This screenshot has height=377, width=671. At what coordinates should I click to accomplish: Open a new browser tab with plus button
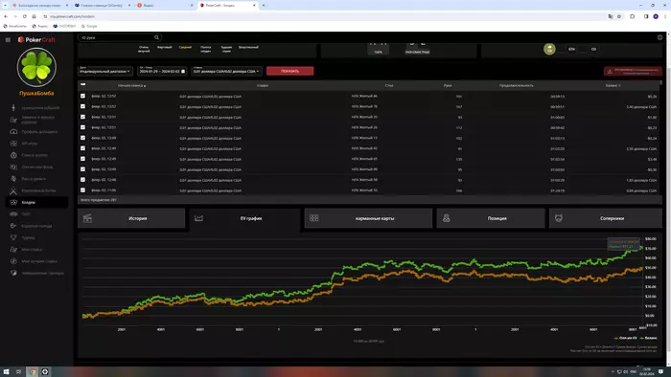(264, 5)
